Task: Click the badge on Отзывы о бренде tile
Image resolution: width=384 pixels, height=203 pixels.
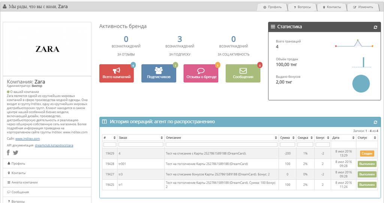Action: point(217,65)
